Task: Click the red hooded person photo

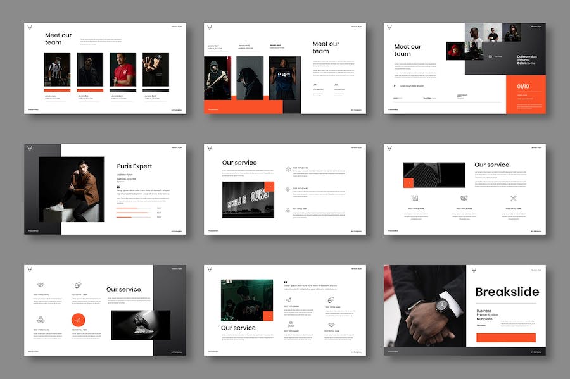Action: click(455, 51)
